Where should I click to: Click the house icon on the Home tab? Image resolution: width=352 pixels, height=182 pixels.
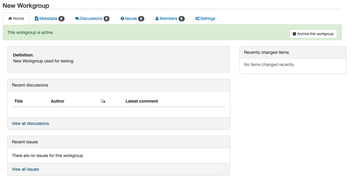click(10, 18)
